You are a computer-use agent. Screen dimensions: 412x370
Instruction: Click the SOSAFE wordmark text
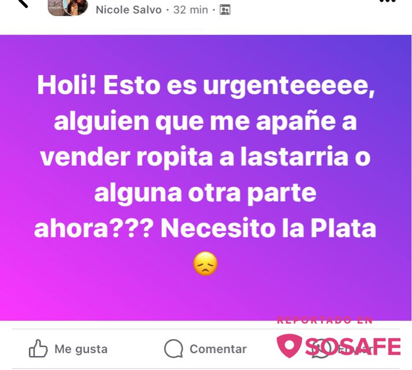coord(353,347)
